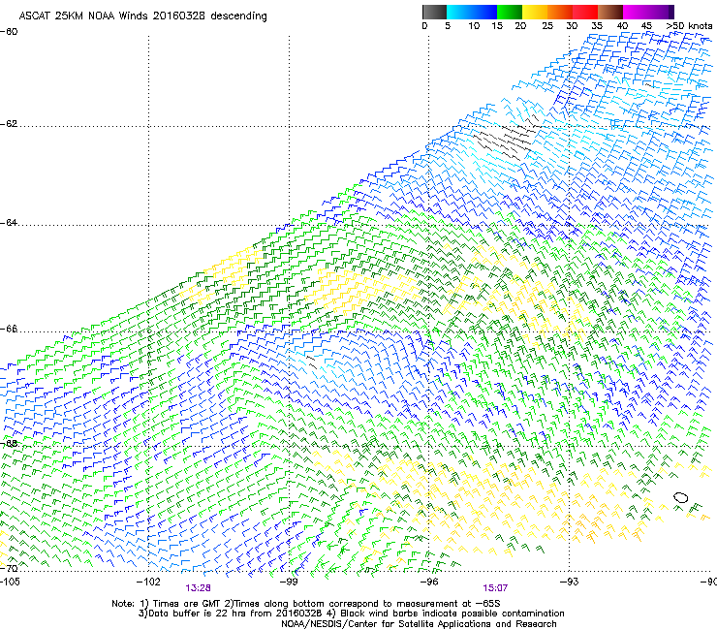Screen dimensions: 717x630
Task: Click the '>50 knots' legend label
Action: point(689,26)
